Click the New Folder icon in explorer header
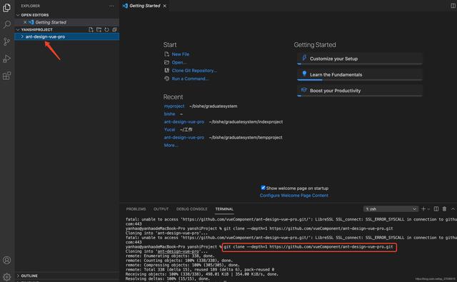This screenshot has height=282, width=457. [x=99, y=30]
